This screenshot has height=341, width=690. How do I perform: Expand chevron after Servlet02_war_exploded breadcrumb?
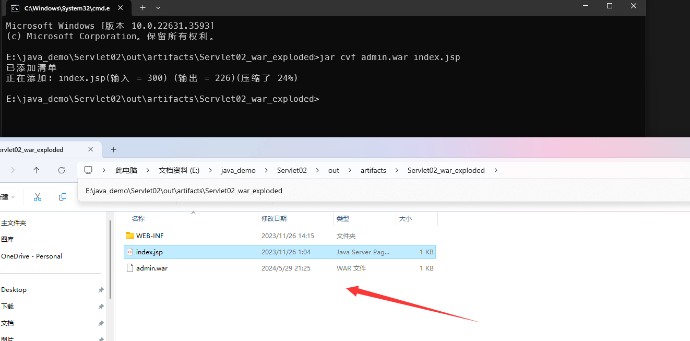coord(496,170)
